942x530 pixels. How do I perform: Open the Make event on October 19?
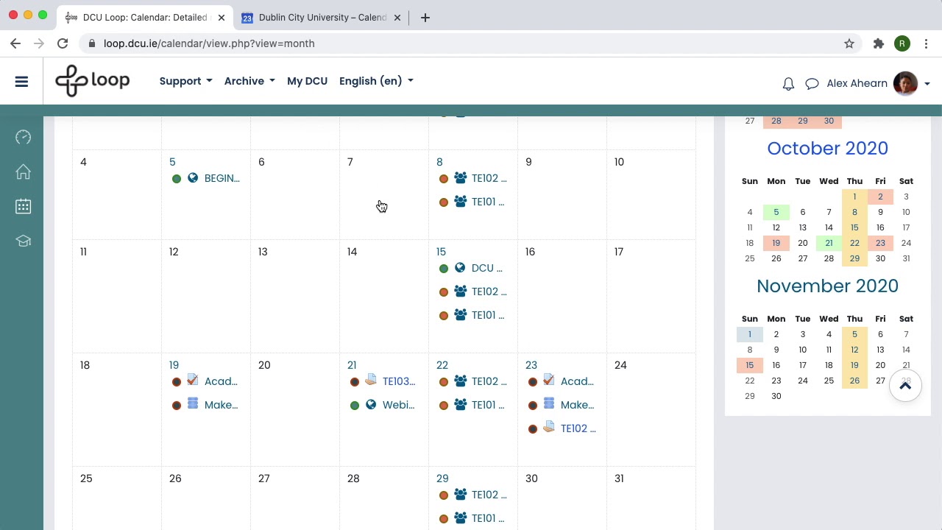[221, 405]
